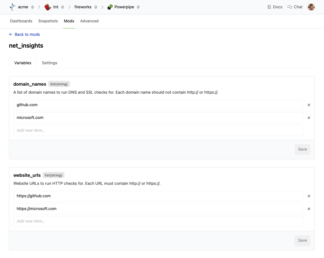324x258 pixels.
Task: Switch to the Dashboards tab
Action: tap(21, 21)
